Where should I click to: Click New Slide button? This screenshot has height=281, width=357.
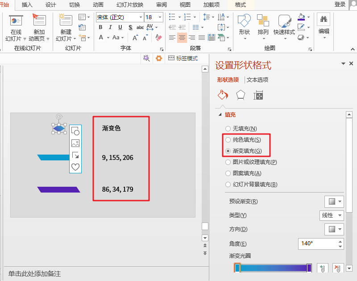coord(66,27)
